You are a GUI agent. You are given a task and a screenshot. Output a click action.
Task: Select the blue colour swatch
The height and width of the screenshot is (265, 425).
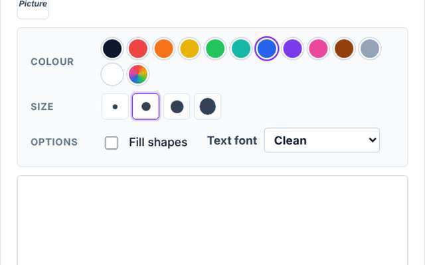[267, 48]
